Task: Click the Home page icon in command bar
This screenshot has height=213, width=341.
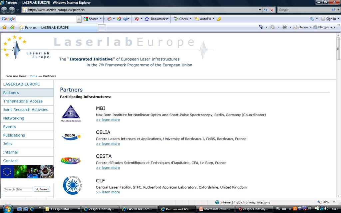Action: (261, 27)
